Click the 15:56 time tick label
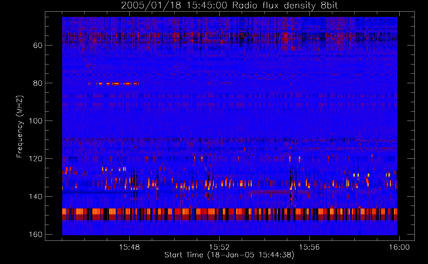This screenshot has height=264, width=428. coord(309,247)
